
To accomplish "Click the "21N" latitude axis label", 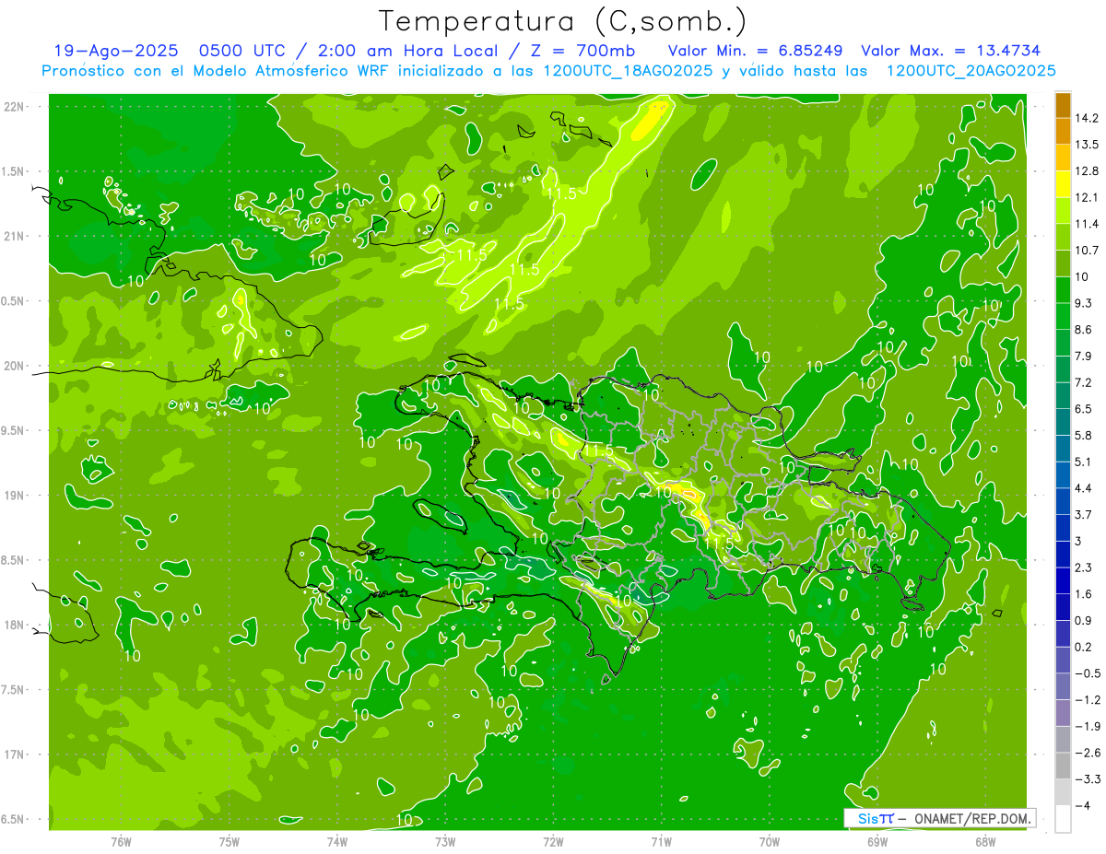I will (x=15, y=237).
